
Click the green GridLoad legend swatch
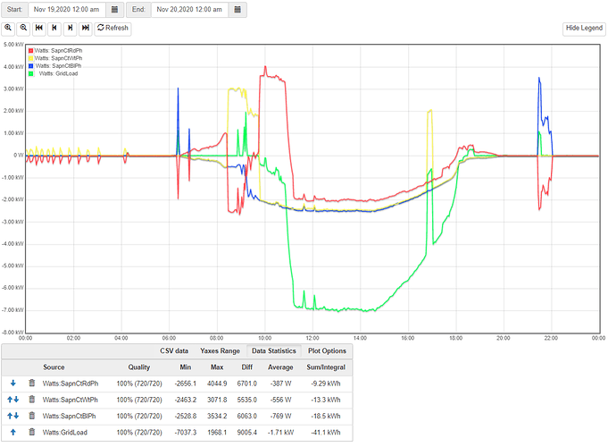[x=30, y=74]
